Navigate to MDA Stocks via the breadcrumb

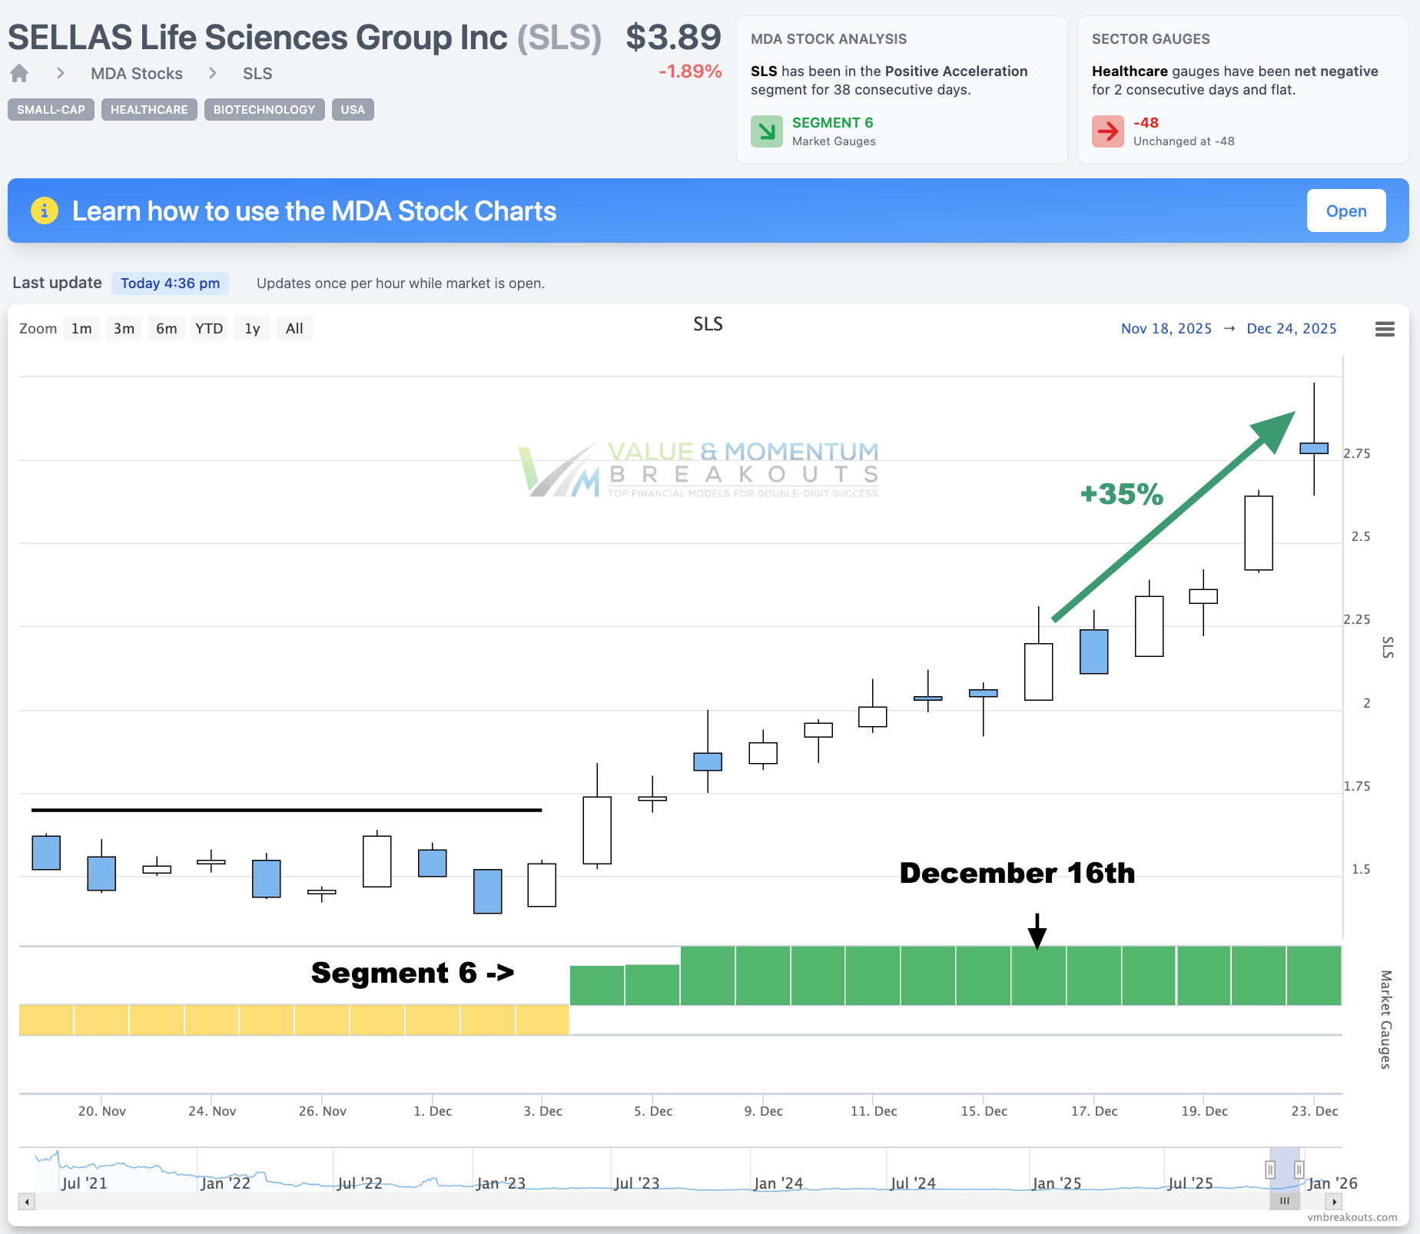pos(136,73)
